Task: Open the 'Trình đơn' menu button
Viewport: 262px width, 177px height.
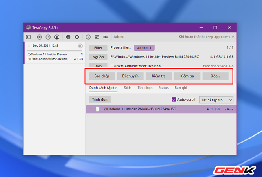Action: point(99,100)
